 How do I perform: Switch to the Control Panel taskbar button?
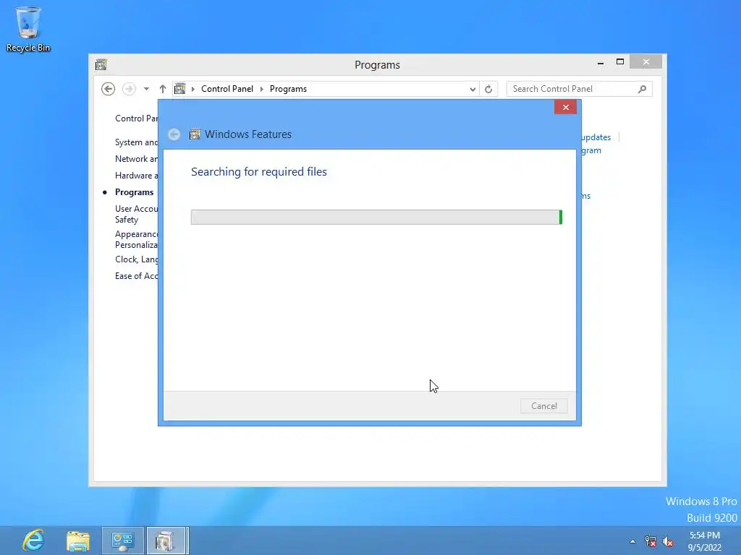(122, 541)
